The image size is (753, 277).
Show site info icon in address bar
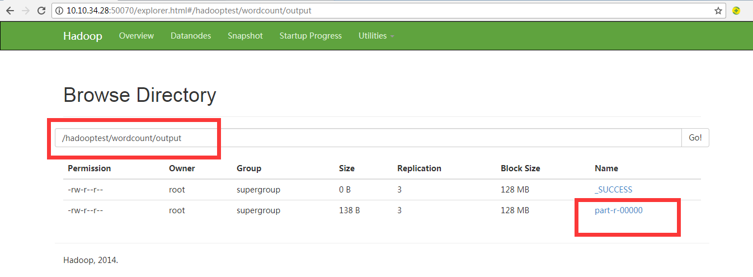coord(59,11)
